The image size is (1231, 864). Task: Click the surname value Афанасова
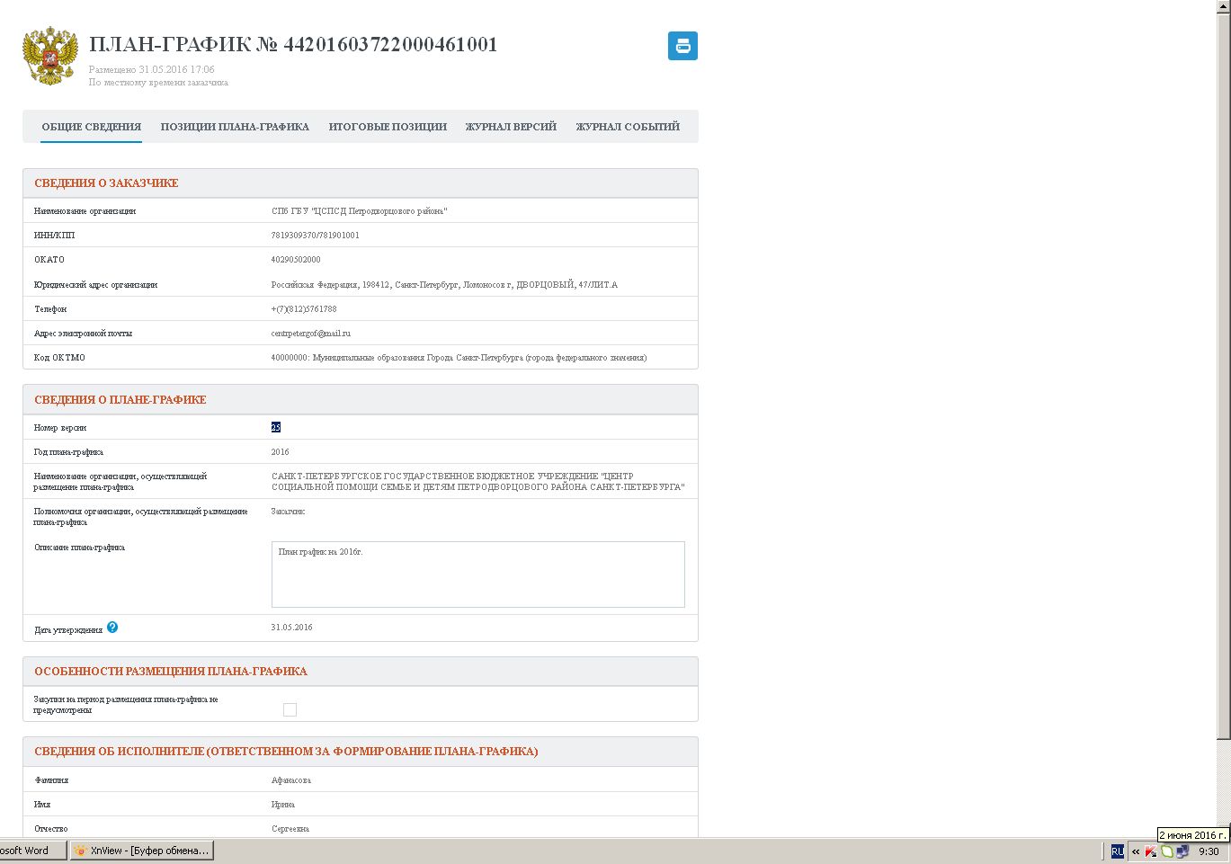click(x=291, y=780)
